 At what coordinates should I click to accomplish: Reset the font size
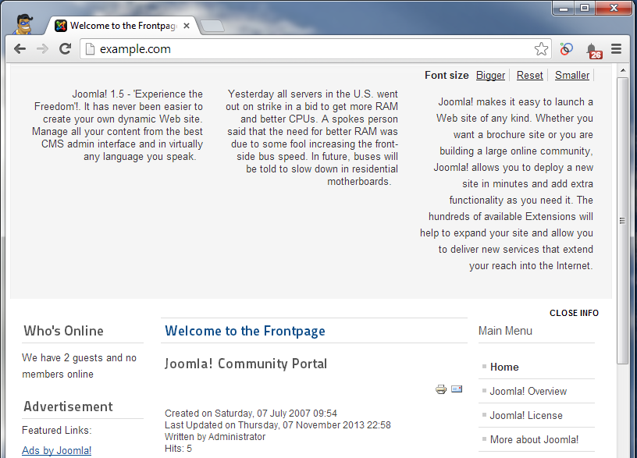pyautogui.click(x=529, y=75)
